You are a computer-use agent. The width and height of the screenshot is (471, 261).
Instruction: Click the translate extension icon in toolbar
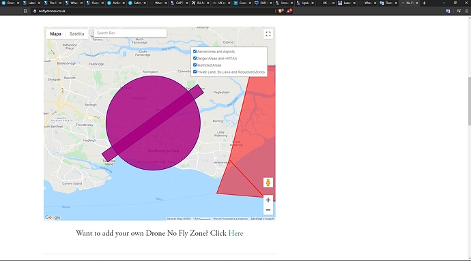(448, 11)
